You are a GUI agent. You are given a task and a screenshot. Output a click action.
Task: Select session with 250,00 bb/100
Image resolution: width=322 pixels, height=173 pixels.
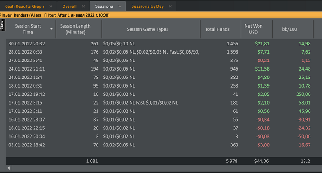click(x=160, y=94)
